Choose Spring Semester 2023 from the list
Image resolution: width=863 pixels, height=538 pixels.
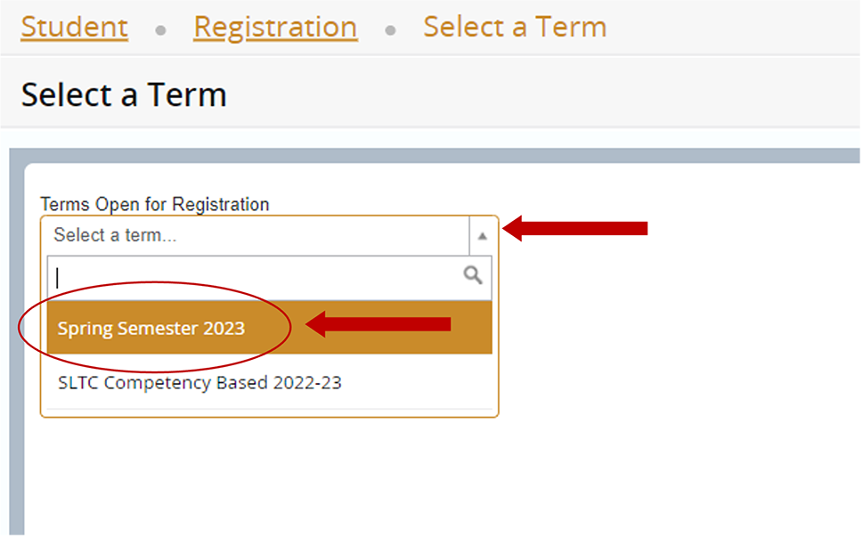(x=151, y=329)
